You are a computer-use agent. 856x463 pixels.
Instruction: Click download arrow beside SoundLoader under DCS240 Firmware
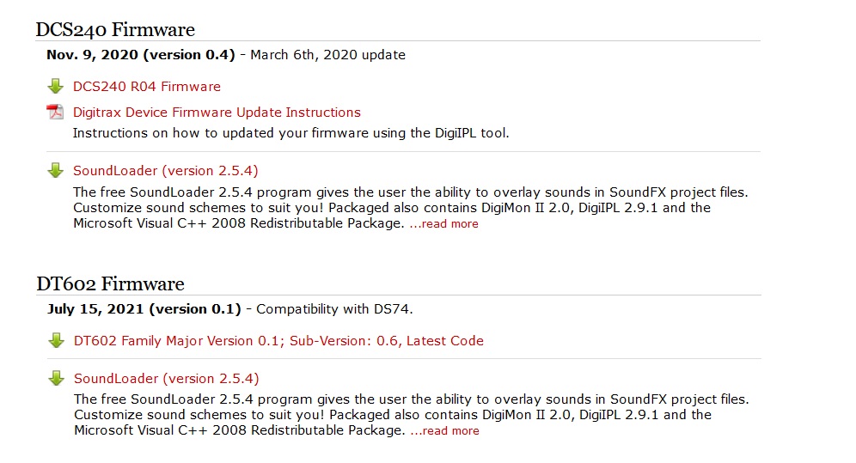click(56, 170)
